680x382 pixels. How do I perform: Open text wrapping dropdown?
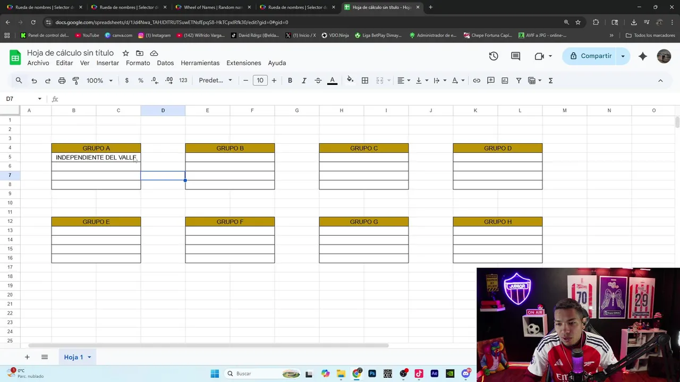(x=440, y=81)
